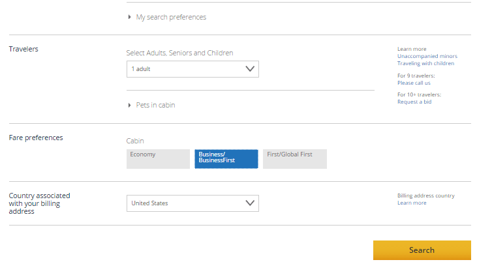
Task: Click My search preferences label text
Action: tap(171, 18)
